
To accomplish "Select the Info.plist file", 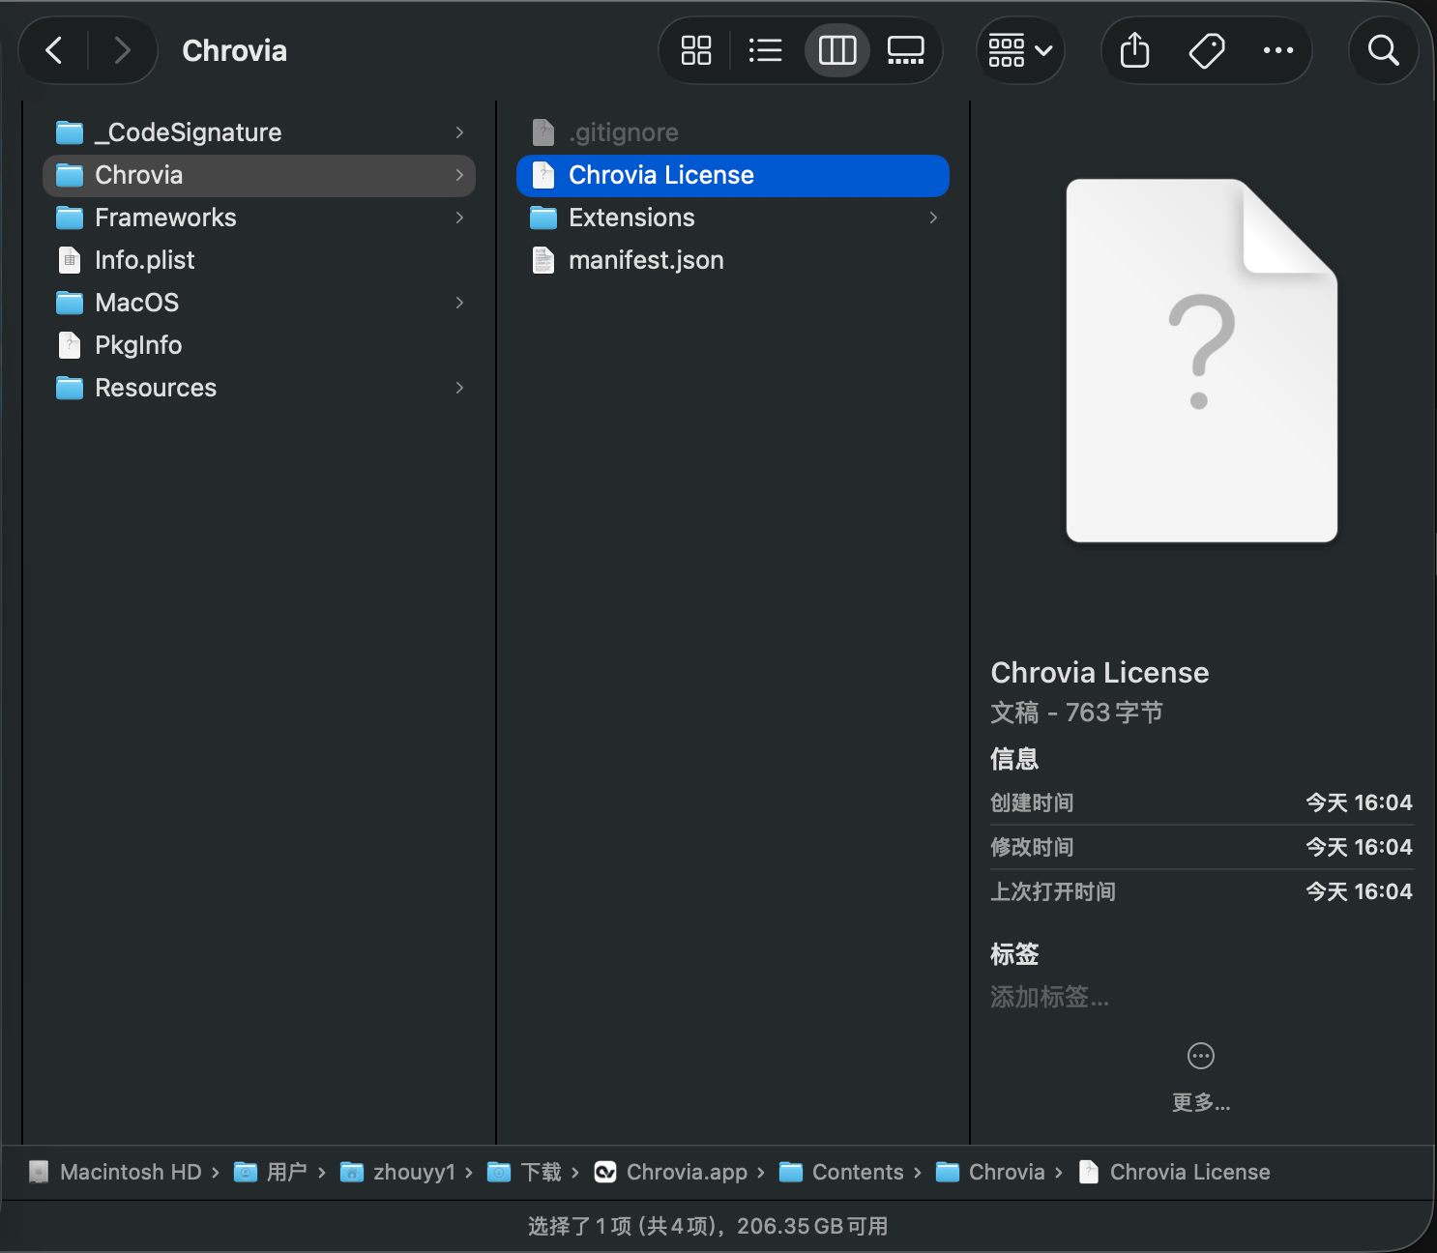I will 259,260.
